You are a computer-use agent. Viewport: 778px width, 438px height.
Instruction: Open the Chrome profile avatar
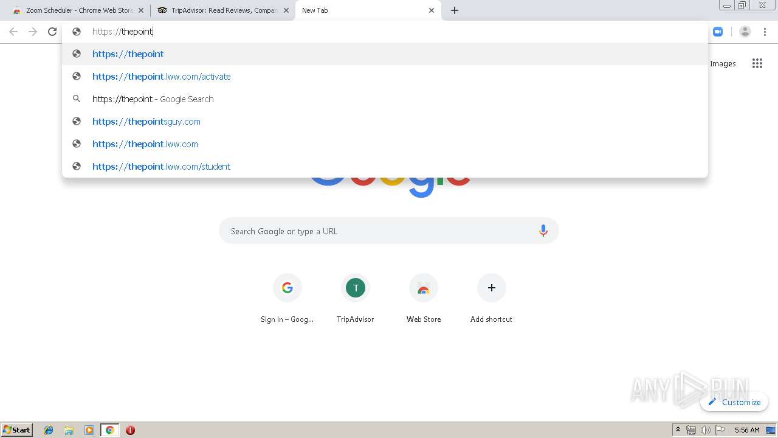745,32
